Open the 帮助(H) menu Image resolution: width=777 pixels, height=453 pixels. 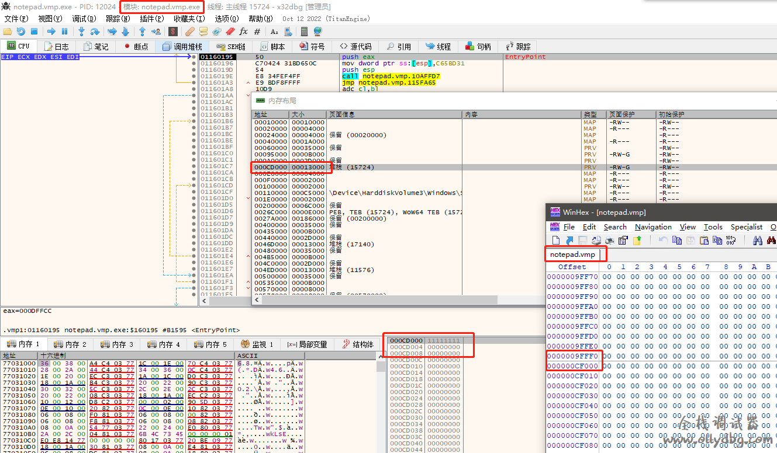pyautogui.click(x=260, y=19)
